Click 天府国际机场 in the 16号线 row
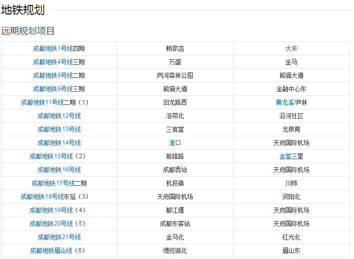 291,170
